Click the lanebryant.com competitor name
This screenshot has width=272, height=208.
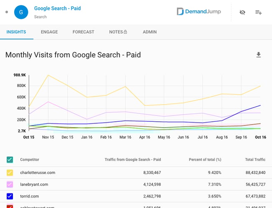pos(34,184)
